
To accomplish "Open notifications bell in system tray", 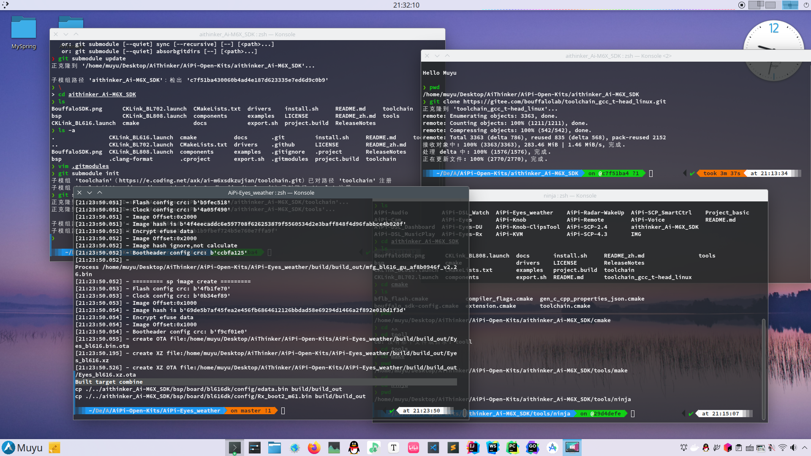I will coord(683,448).
